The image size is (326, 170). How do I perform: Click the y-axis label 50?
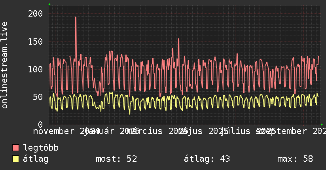(38, 97)
